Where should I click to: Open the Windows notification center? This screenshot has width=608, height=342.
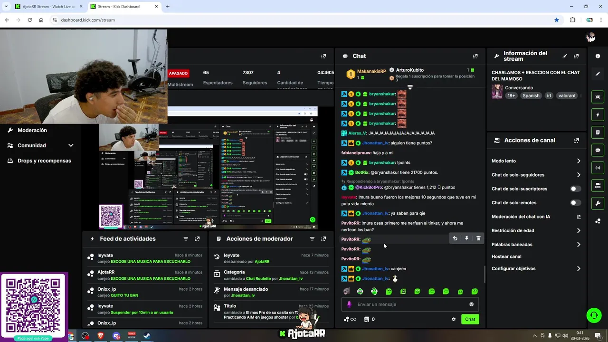[x=598, y=336]
